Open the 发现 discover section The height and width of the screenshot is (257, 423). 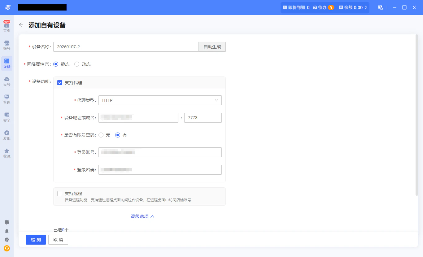click(7, 135)
